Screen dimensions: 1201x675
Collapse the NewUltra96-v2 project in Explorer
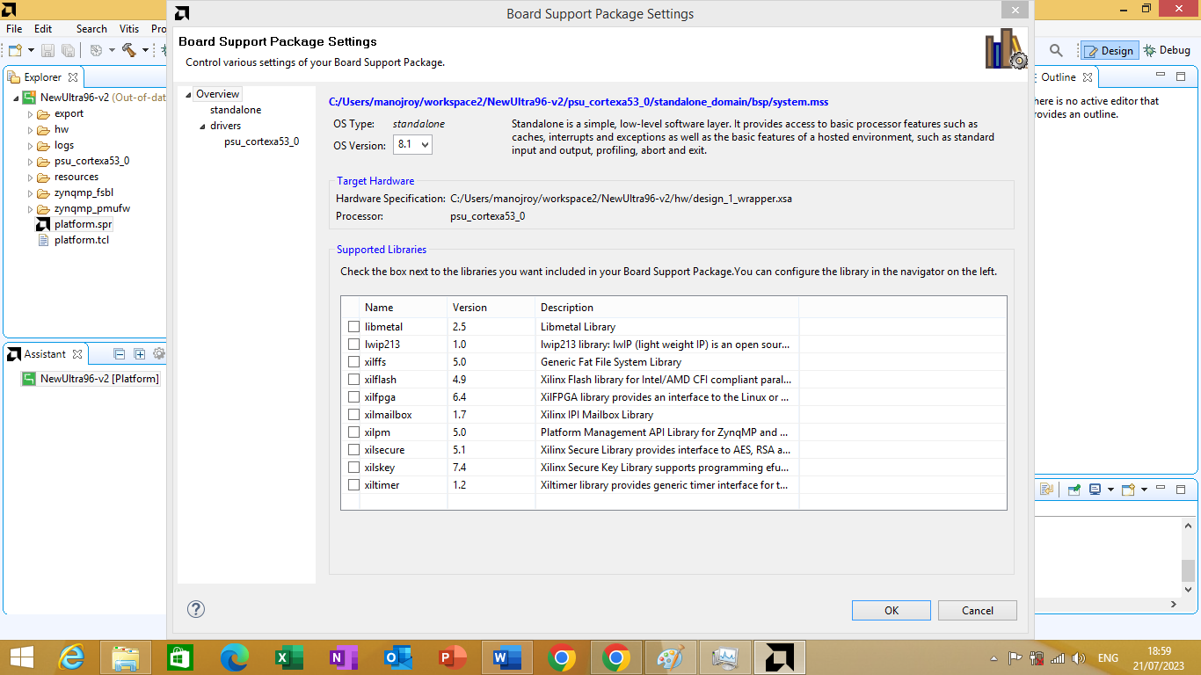pyautogui.click(x=16, y=98)
